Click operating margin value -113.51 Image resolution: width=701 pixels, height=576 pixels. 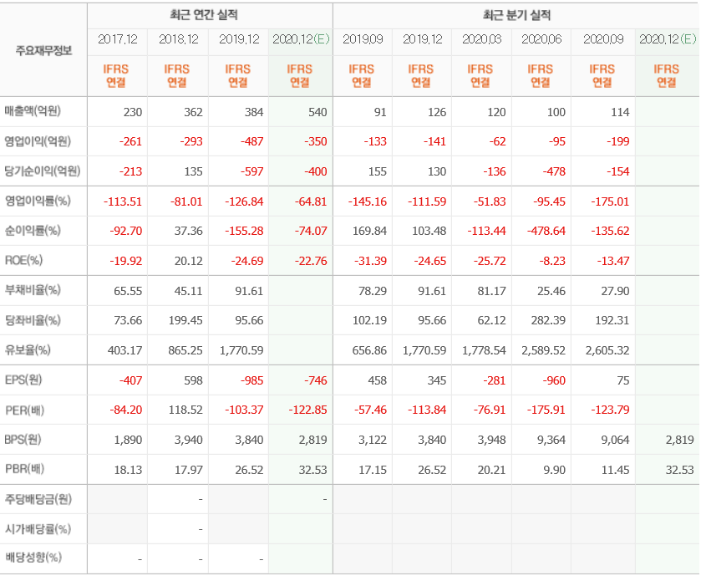click(x=123, y=201)
